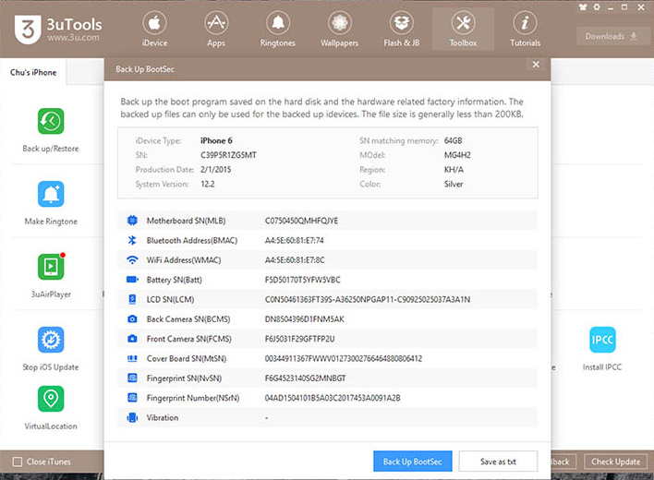The image size is (654, 480).
Task: Enable the Close iTunes checkbox
Action: click(18, 462)
